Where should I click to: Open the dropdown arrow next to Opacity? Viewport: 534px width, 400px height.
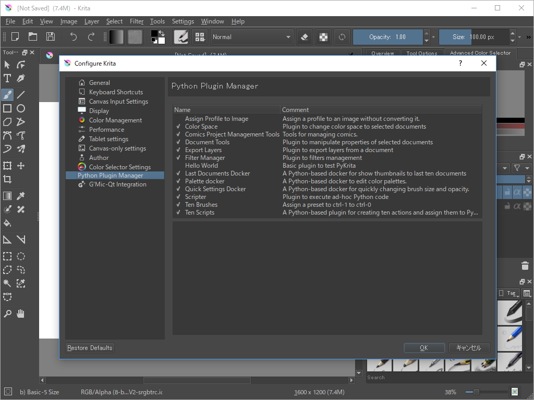433,37
